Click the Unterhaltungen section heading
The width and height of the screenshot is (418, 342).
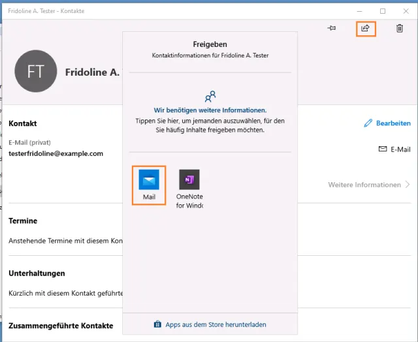pyautogui.click(x=37, y=273)
